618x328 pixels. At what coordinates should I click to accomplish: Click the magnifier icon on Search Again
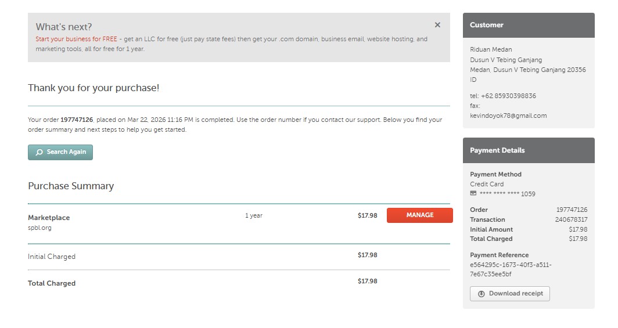(39, 152)
